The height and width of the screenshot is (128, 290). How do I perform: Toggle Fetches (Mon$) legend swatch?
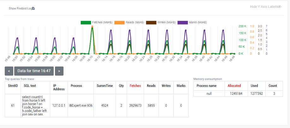[x=86, y=22]
